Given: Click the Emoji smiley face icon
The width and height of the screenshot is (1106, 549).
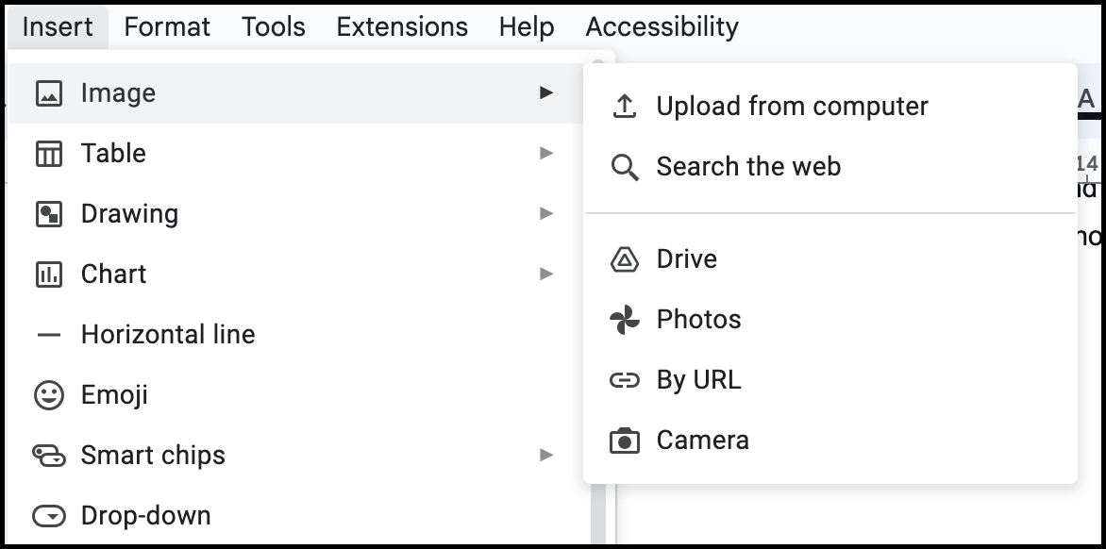Looking at the screenshot, I should point(49,395).
